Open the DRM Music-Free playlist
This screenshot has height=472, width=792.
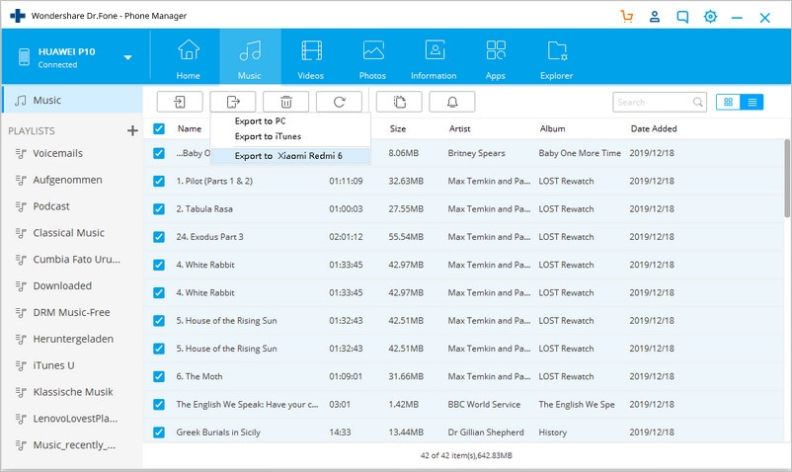tap(71, 312)
